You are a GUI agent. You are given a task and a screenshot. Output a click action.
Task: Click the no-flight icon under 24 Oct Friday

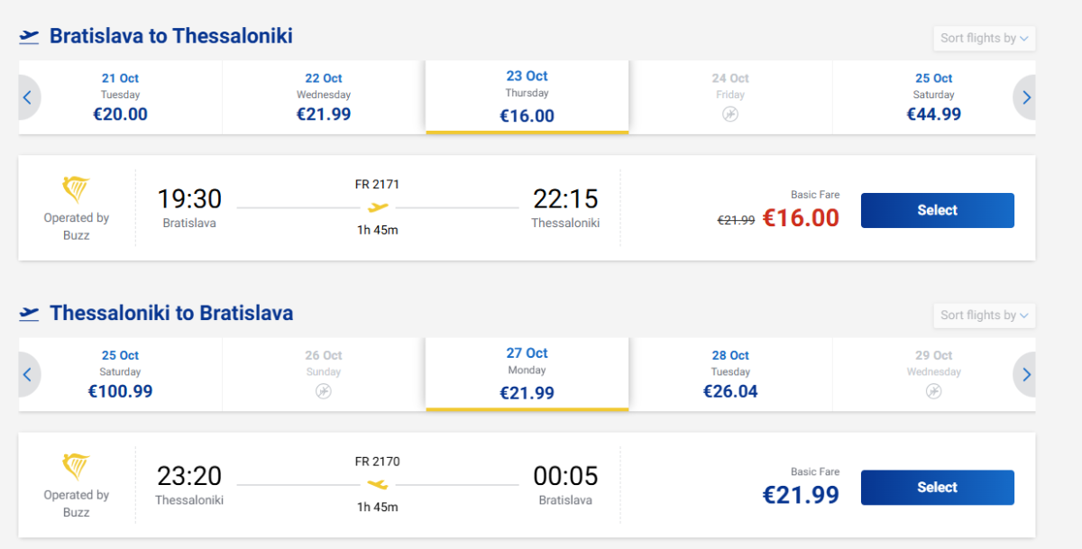(730, 114)
